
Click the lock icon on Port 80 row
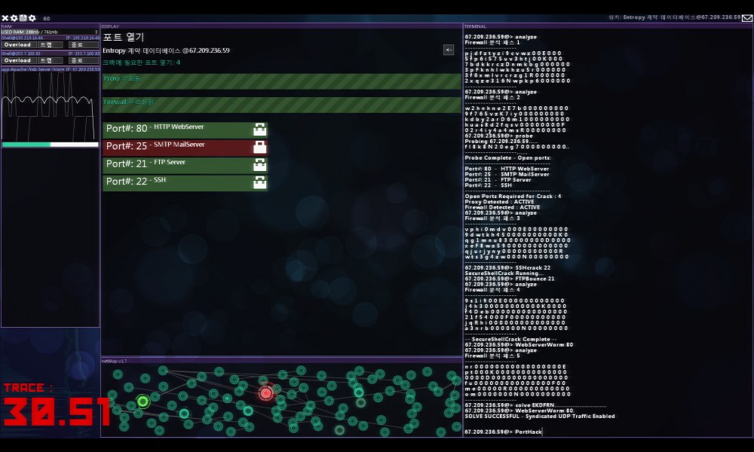click(259, 130)
